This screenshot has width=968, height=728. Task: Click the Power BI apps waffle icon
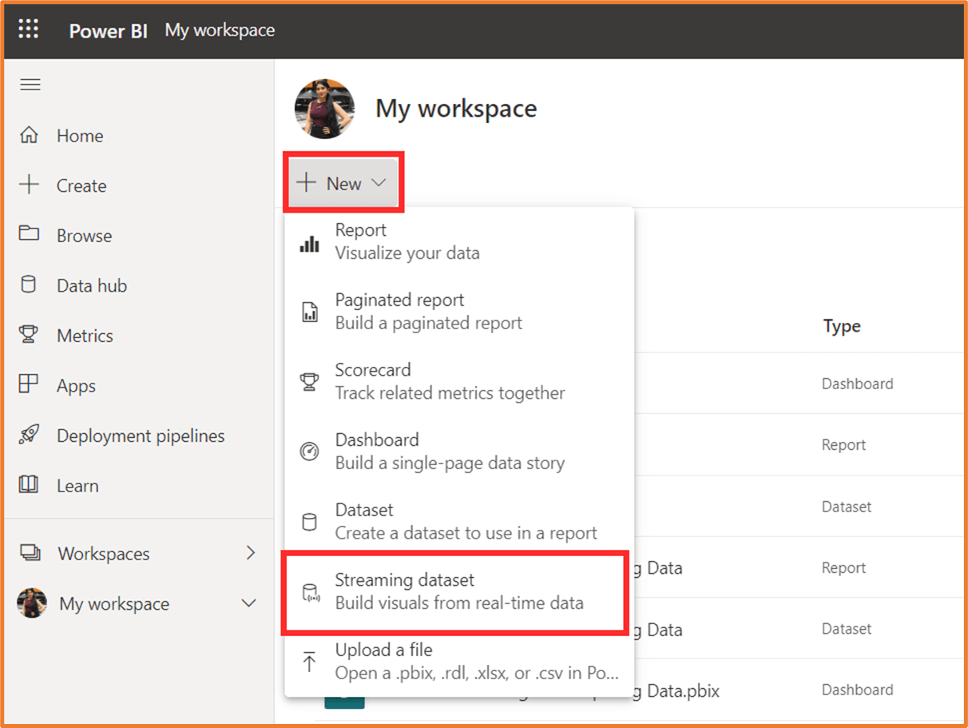[x=29, y=29]
